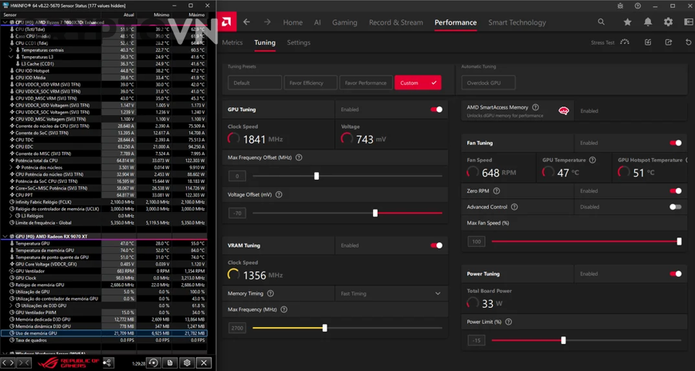This screenshot has width=695, height=371.
Task: Toggle VRAM Tuning enabled switch
Action: tap(436, 245)
